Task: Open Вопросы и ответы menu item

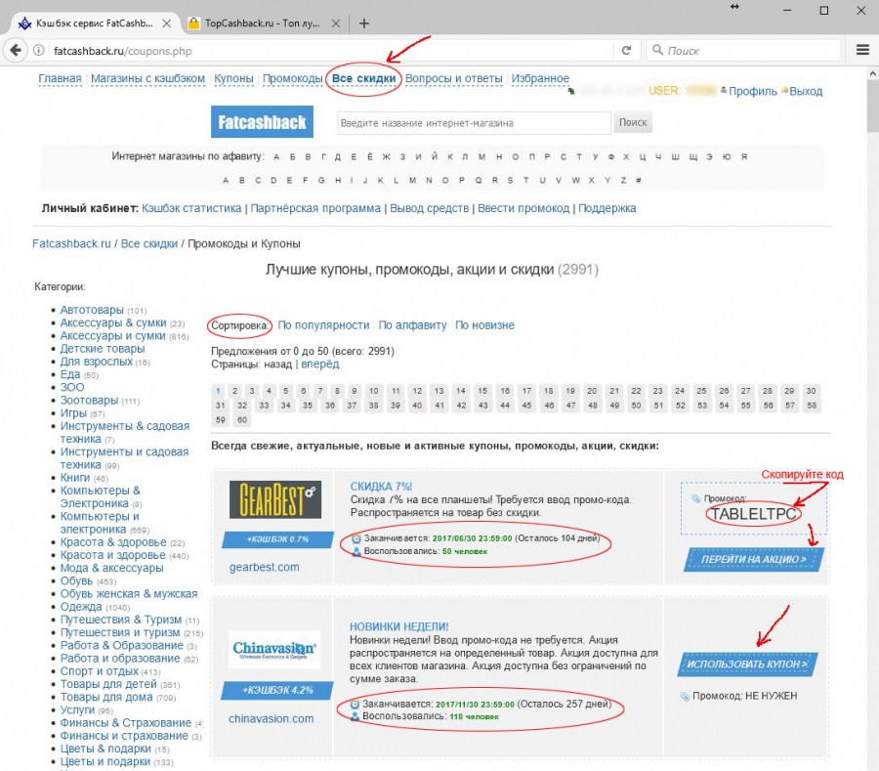Action: (453, 78)
